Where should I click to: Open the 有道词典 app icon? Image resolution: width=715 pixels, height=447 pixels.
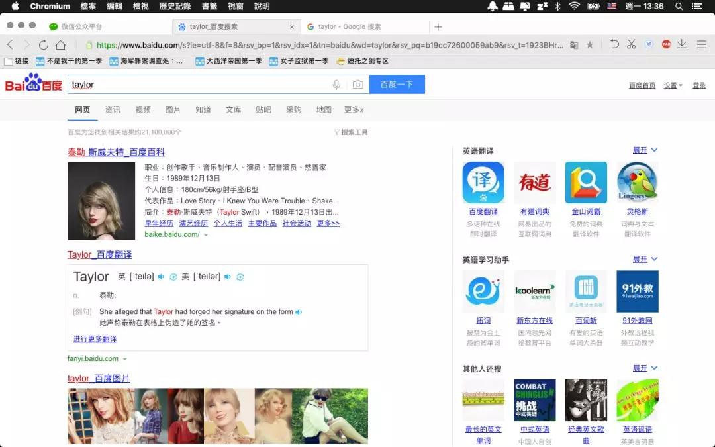535,183
